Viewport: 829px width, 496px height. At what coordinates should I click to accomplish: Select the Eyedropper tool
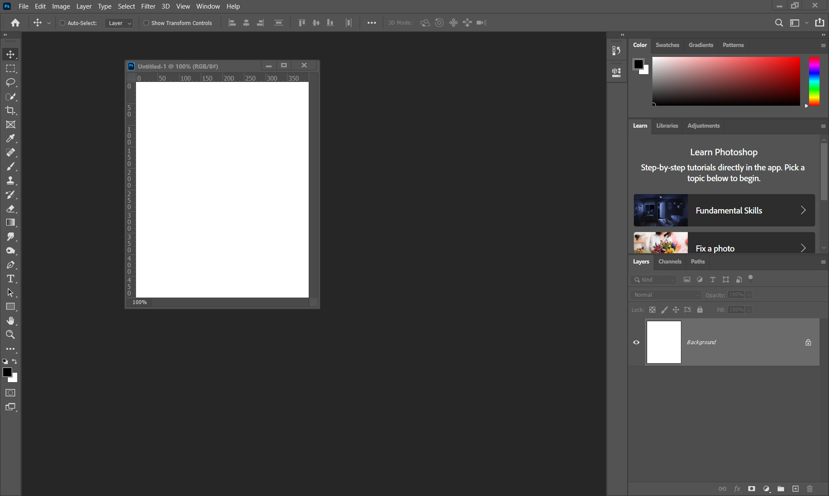tap(10, 138)
